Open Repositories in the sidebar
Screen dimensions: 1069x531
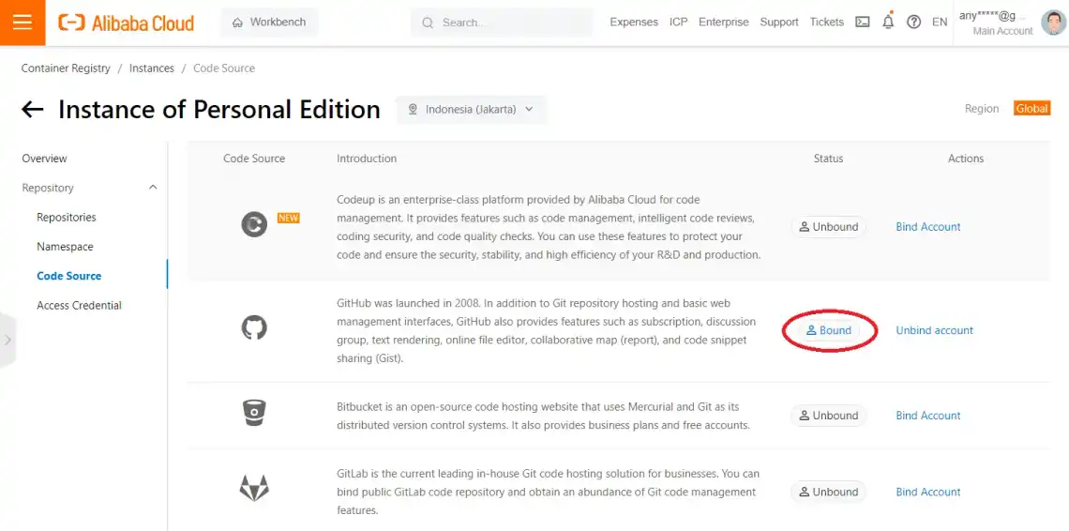pos(67,217)
